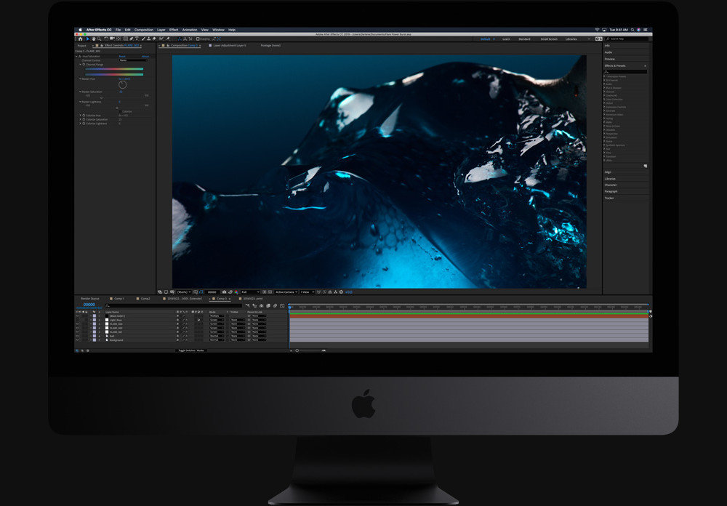
Task: Select the Zoom tool
Action: click(x=99, y=39)
